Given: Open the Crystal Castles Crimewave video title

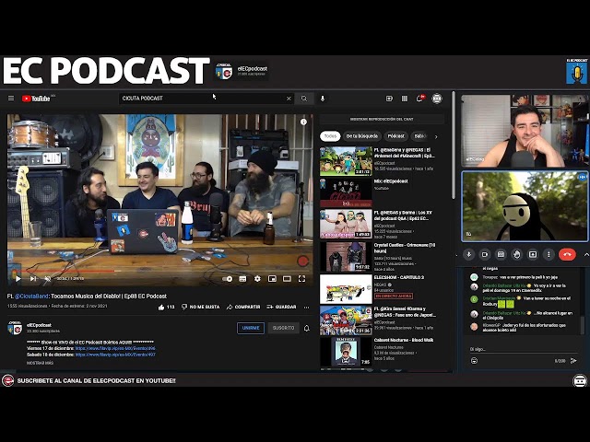Looking at the screenshot, I should coord(405,248).
